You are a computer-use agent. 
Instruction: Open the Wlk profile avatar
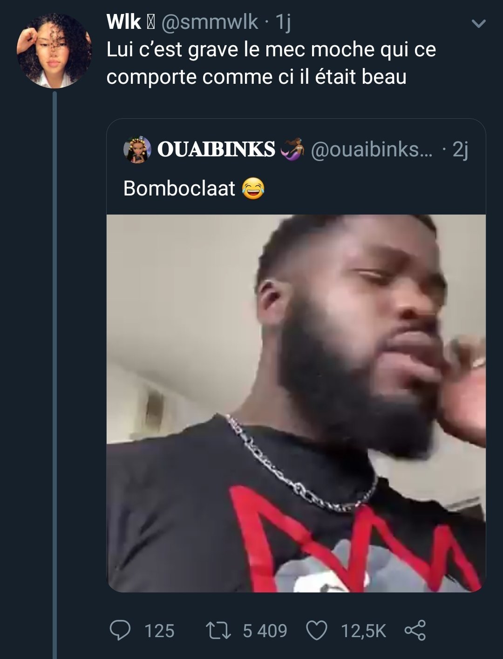(54, 51)
